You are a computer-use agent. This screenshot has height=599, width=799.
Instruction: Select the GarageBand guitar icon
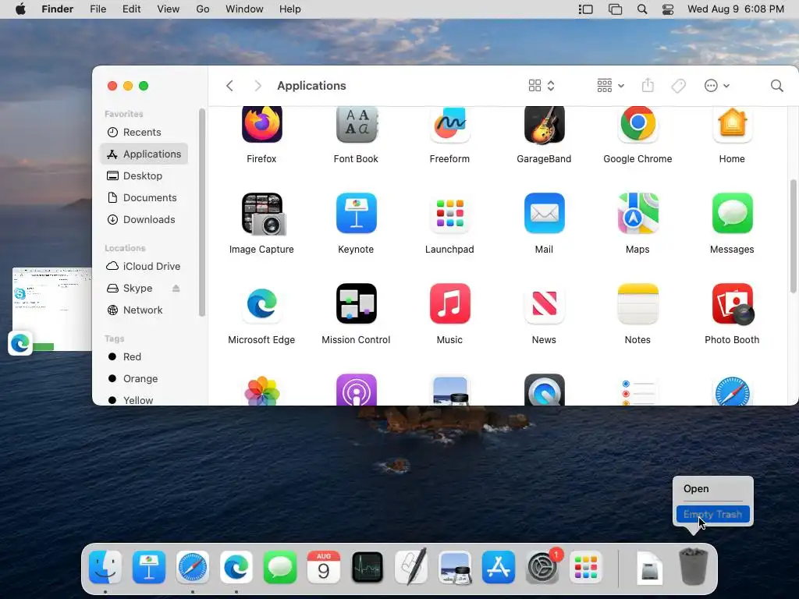[x=544, y=124]
